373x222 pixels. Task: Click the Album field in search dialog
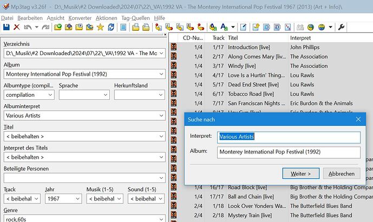[289, 152]
